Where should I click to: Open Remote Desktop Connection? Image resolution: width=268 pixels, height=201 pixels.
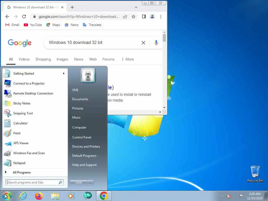[x=35, y=93]
